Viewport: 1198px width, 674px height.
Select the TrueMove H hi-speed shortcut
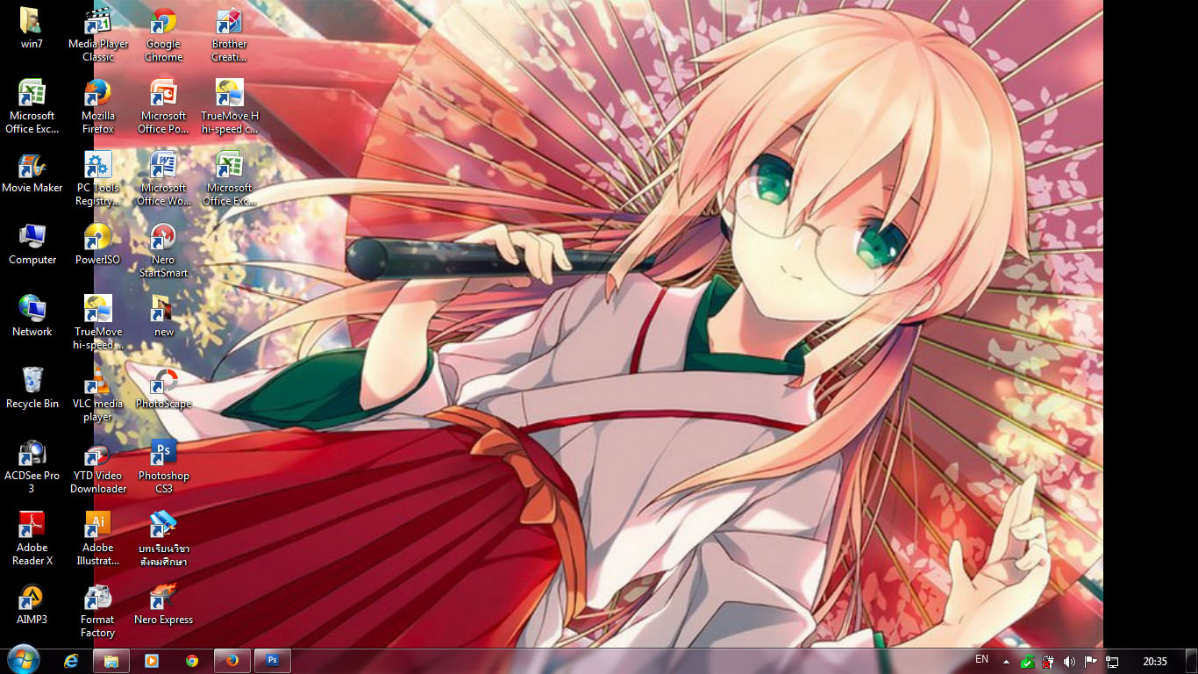tap(229, 107)
